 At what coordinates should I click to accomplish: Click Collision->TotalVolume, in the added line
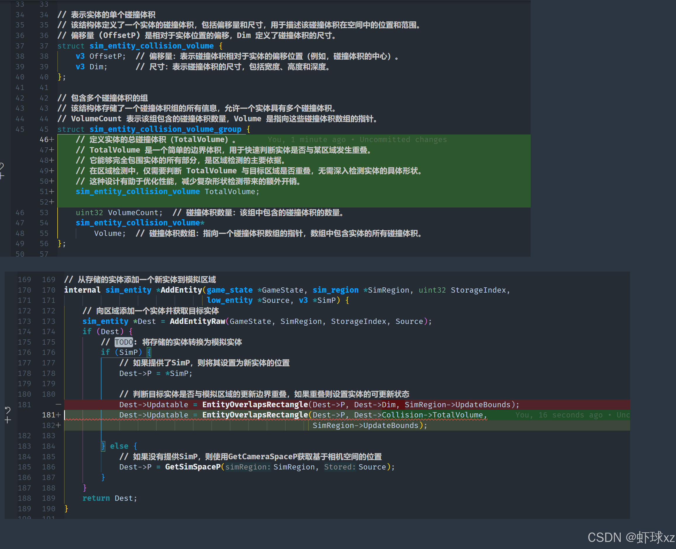[x=435, y=415]
